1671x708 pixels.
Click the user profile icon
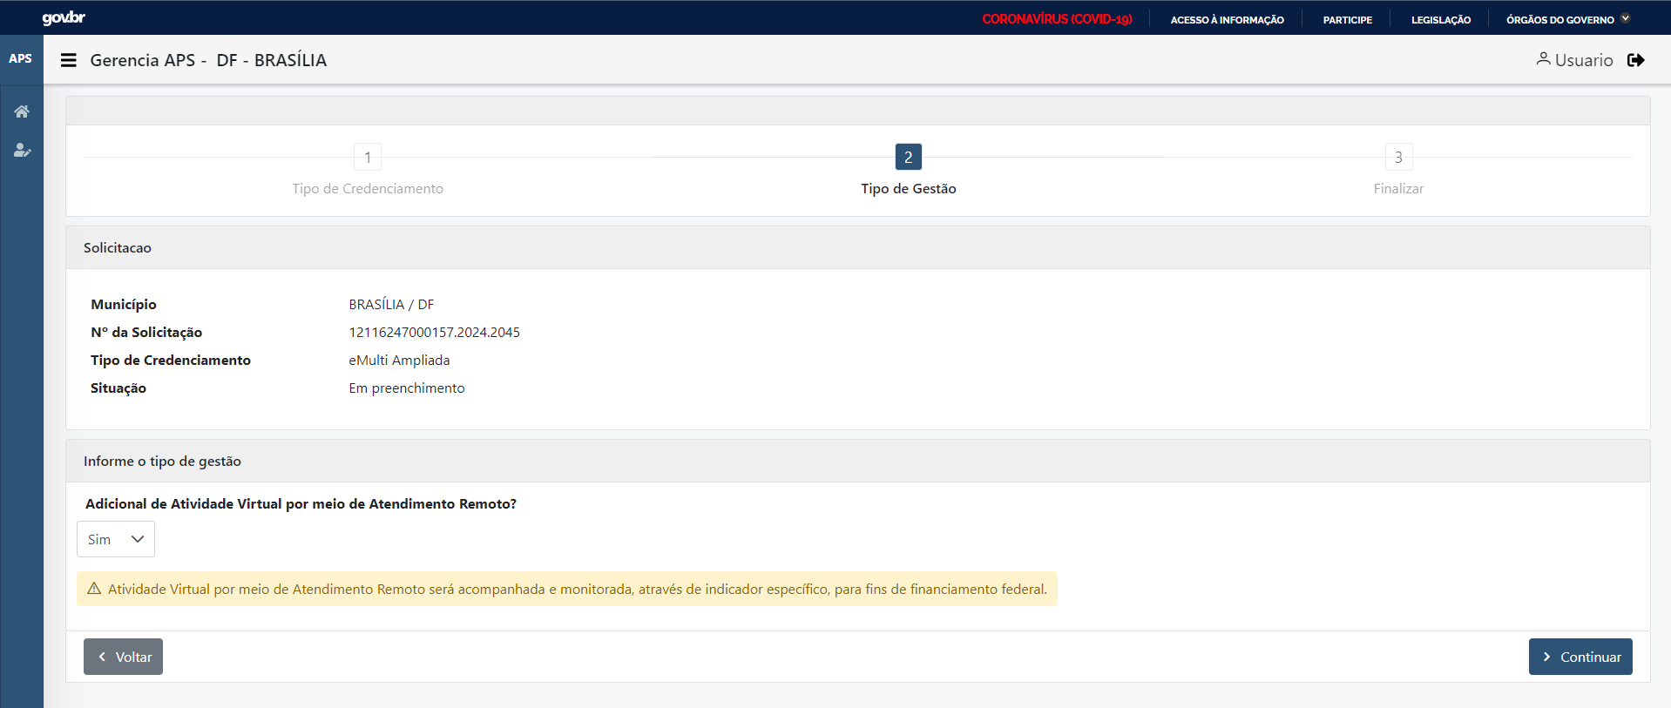pos(1543,59)
